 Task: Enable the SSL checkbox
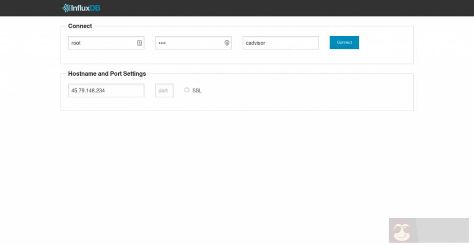click(187, 90)
